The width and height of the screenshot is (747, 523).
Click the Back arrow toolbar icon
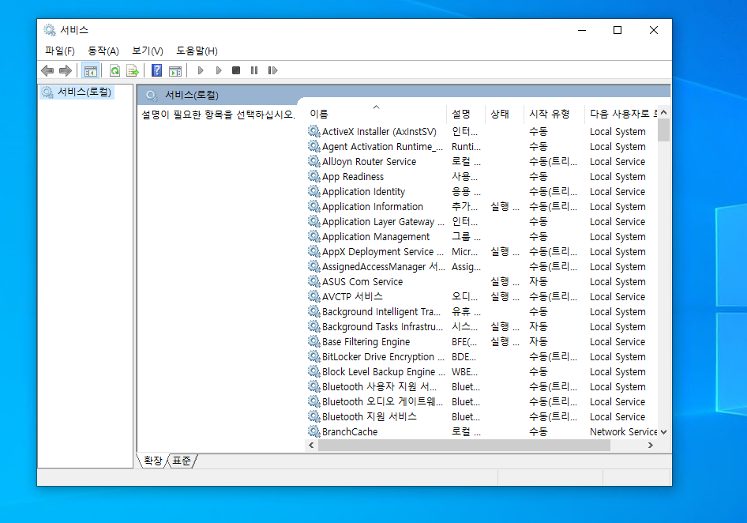47,71
